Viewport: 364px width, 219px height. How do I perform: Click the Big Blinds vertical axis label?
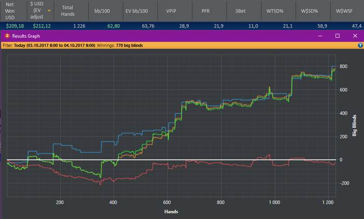click(x=354, y=125)
